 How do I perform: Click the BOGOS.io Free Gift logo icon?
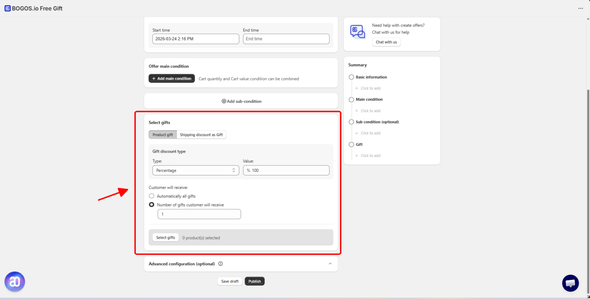coord(7,8)
